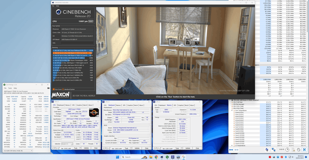Open the Windows Start menu
The width and height of the screenshot is (309, 160).
coord(117,157)
